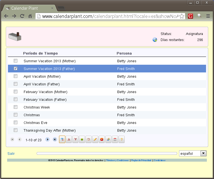Click the red X delete icon
Screen dimensions: 214x179
[x=102, y=140]
